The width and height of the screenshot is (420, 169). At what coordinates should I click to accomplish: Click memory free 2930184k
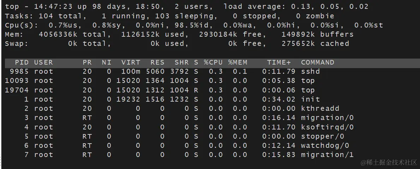point(218,35)
